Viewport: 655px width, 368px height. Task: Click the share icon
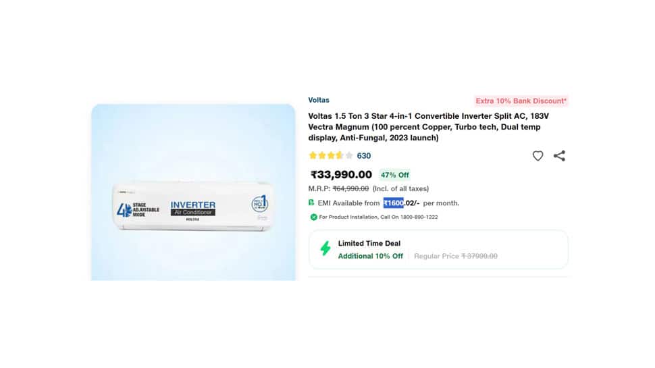[x=559, y=156]
